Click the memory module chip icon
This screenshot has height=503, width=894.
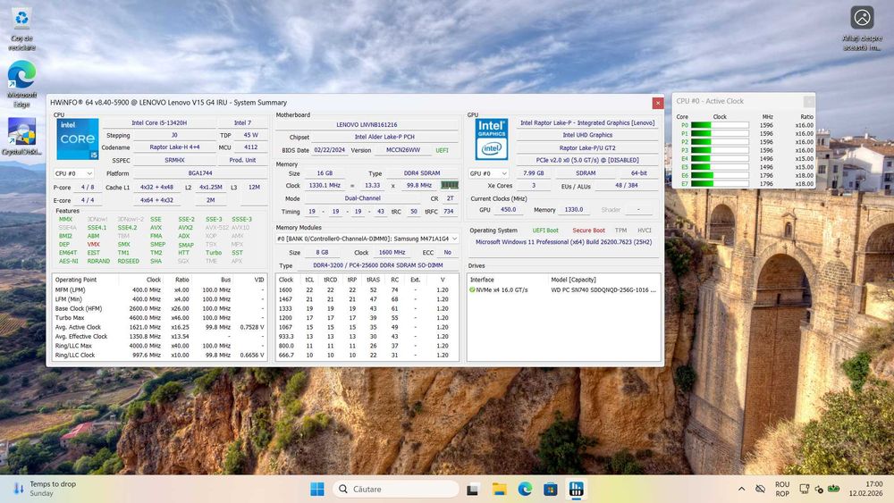coord(450,185)
